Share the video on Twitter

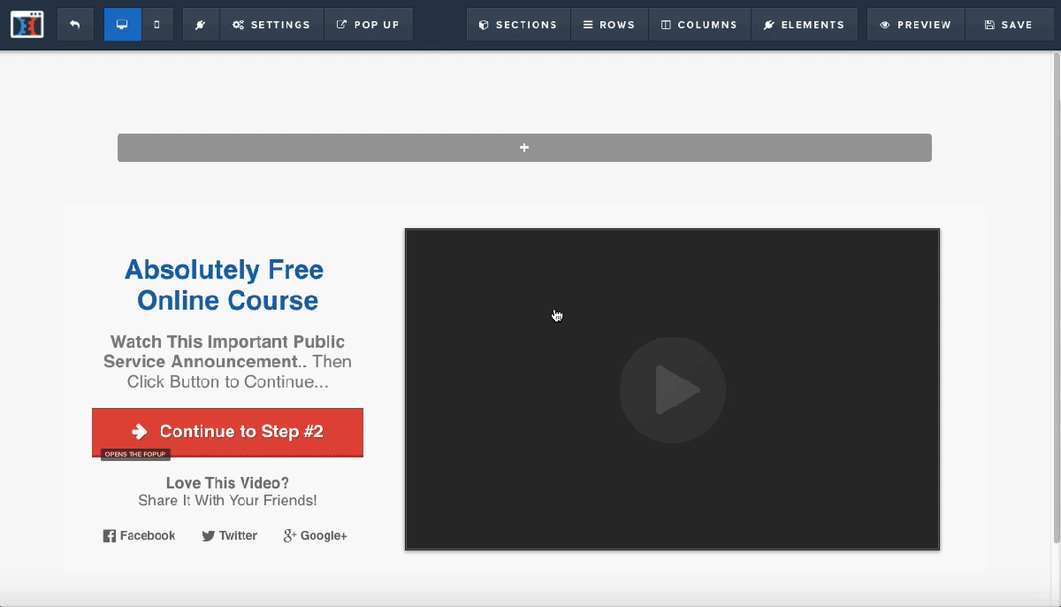point(229,535)
